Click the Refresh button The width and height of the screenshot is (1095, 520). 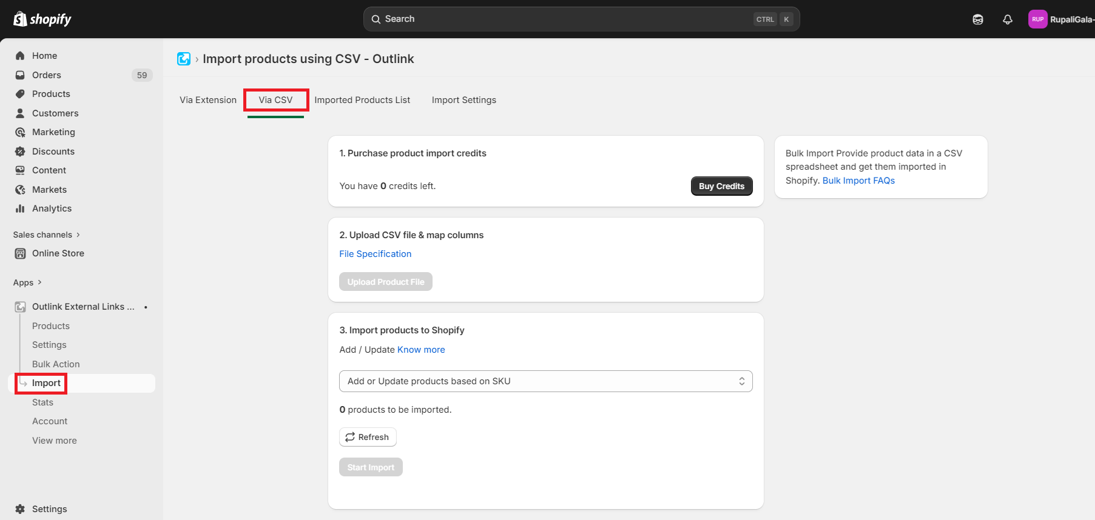click(368, 437)
